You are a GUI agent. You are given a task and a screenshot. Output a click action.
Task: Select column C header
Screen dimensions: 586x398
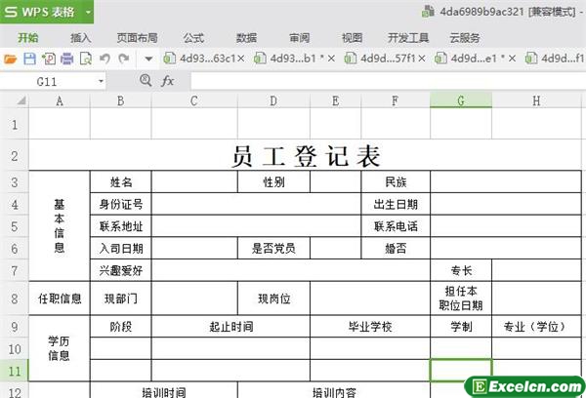(194, 100)
